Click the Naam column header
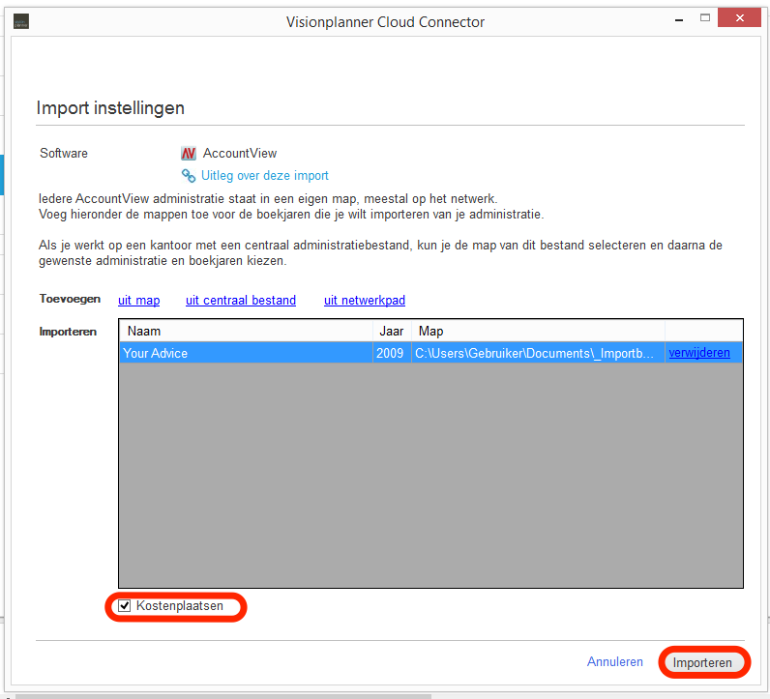The height and width of the screenshot is (699, 770). pyautogui.click(x=246, y=331)
